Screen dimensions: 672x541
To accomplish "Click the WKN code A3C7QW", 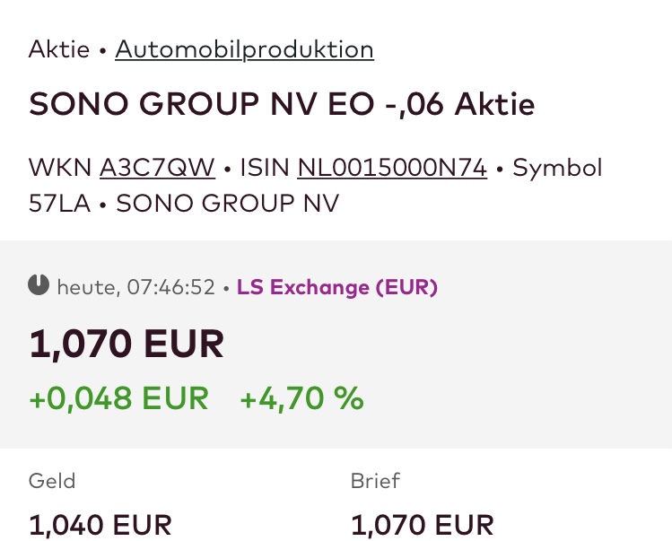I will [x=157, y=168].
